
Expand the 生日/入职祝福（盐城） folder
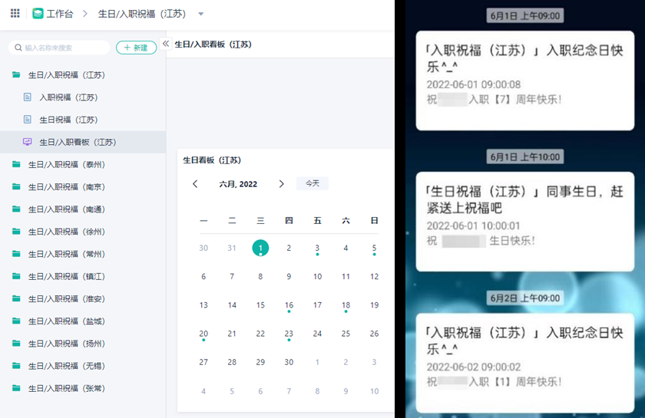pyautogui.click(x=83, y=321)
